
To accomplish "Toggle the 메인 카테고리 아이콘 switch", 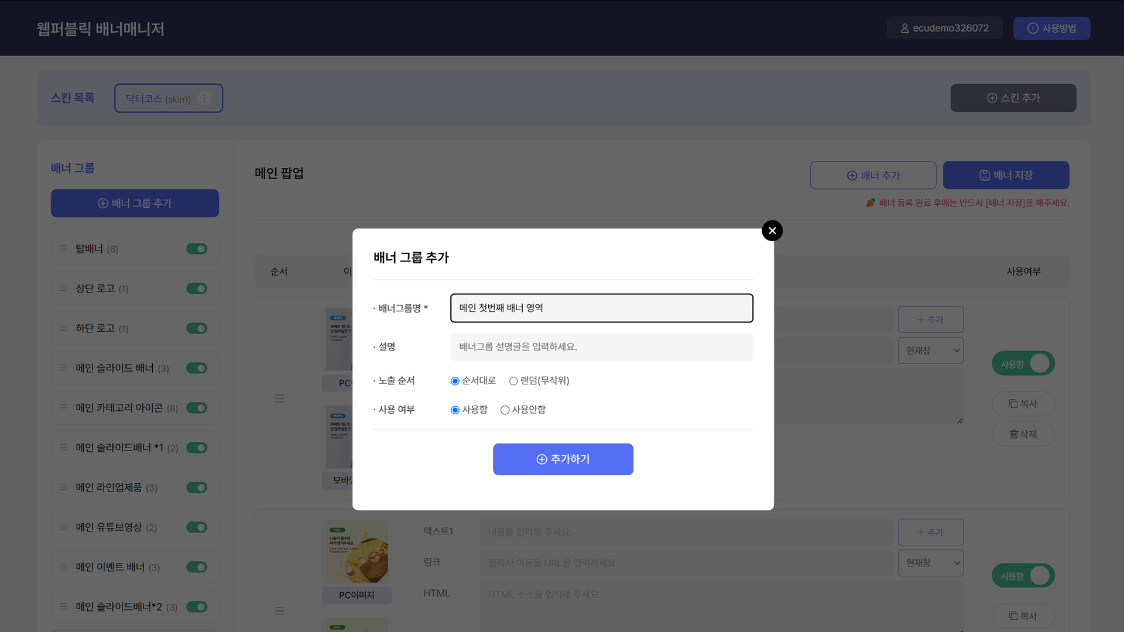I will click(x=197, y=408).
